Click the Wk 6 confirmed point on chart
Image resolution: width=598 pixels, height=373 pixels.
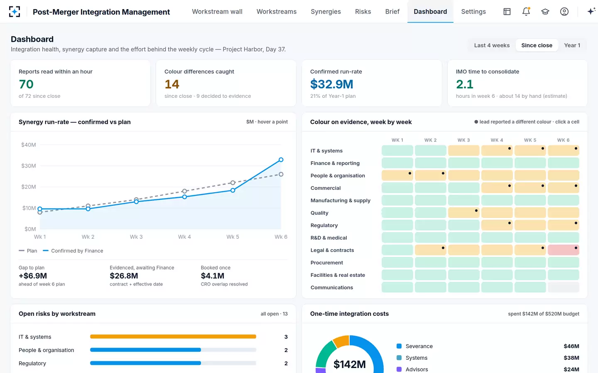click(x=281, y=160)
